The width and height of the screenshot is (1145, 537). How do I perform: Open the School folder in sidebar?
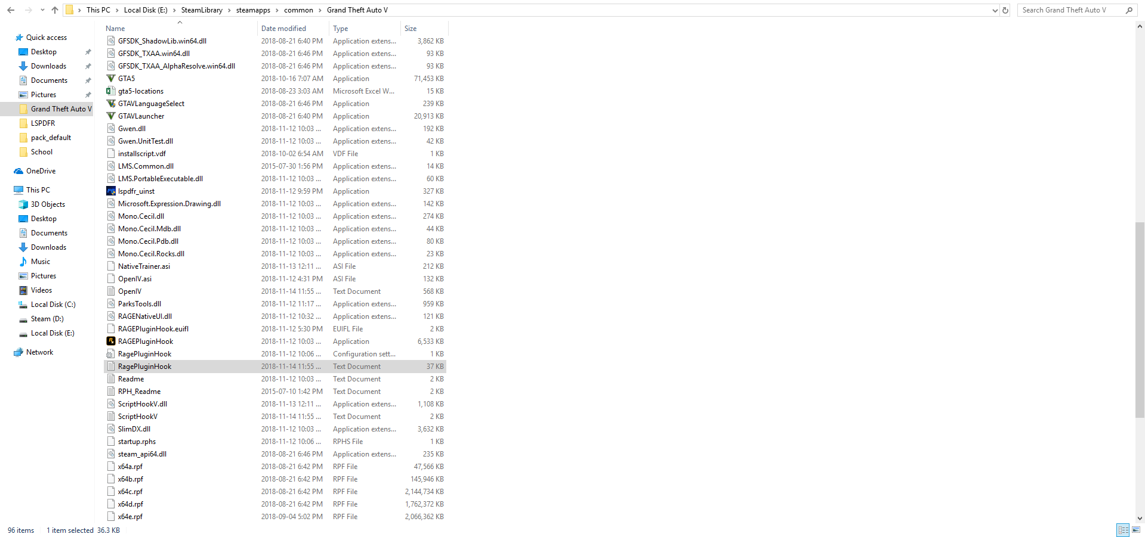[42, 152]
